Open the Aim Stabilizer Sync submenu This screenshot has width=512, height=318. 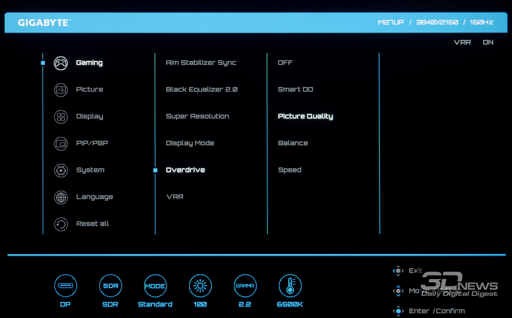(x=201, y=63)
